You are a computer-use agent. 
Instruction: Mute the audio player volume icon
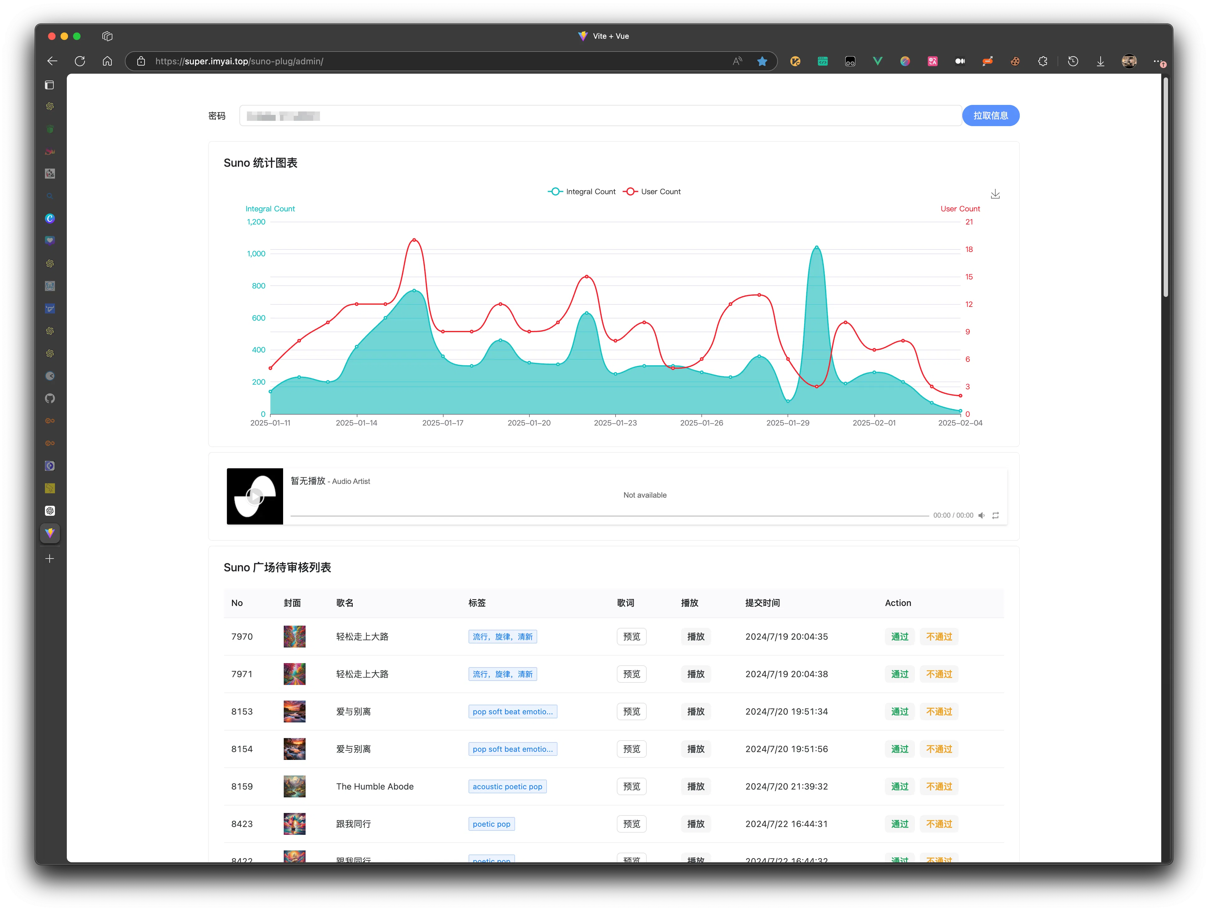[981, 515]
